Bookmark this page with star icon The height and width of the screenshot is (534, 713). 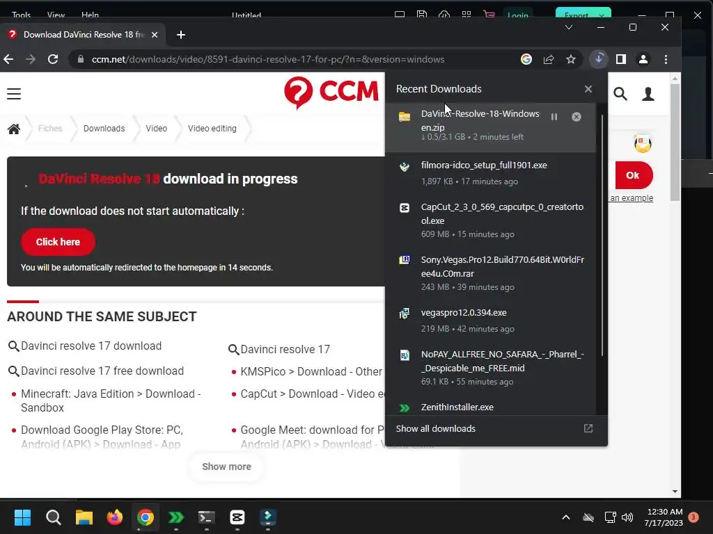point(571,59)
